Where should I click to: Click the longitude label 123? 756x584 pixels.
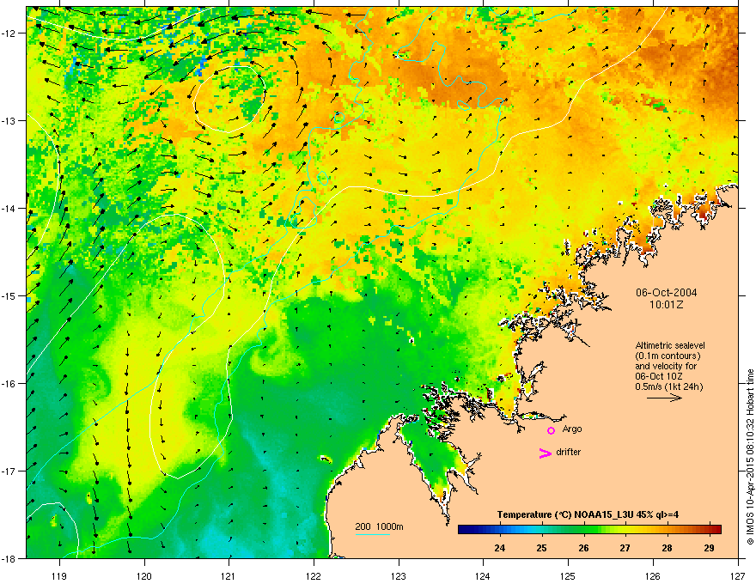(399, 575)
